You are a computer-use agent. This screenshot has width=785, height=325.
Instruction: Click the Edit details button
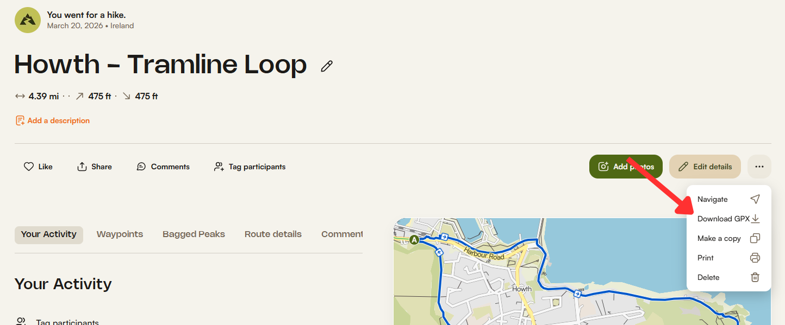[705, 167]
